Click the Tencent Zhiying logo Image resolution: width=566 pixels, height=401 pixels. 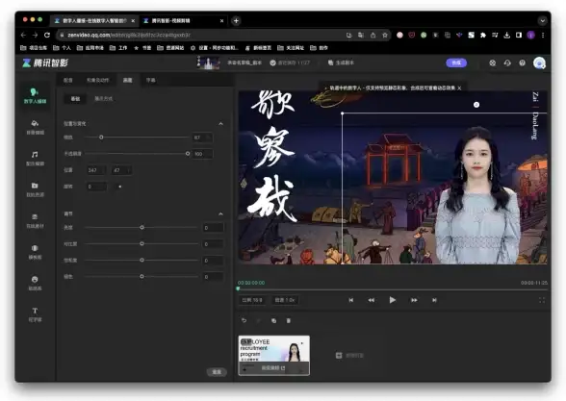(x=45, y=63)
